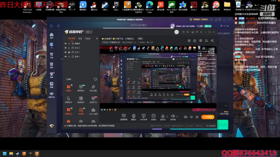Add a 多媒体 media source
Viewport: 280px width, 157px height.
(x=153, y=117)
